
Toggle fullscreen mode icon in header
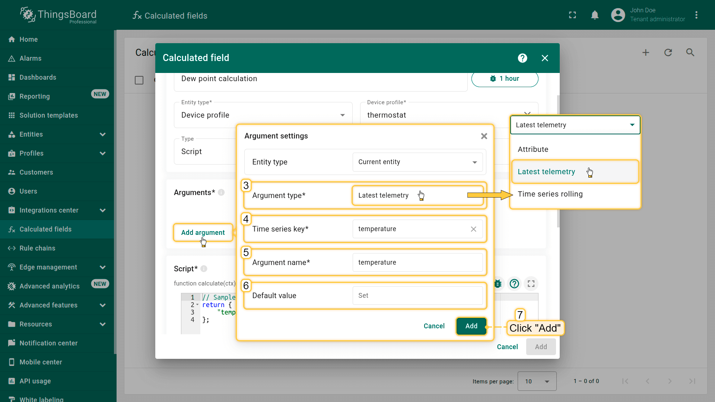point(572,15)
